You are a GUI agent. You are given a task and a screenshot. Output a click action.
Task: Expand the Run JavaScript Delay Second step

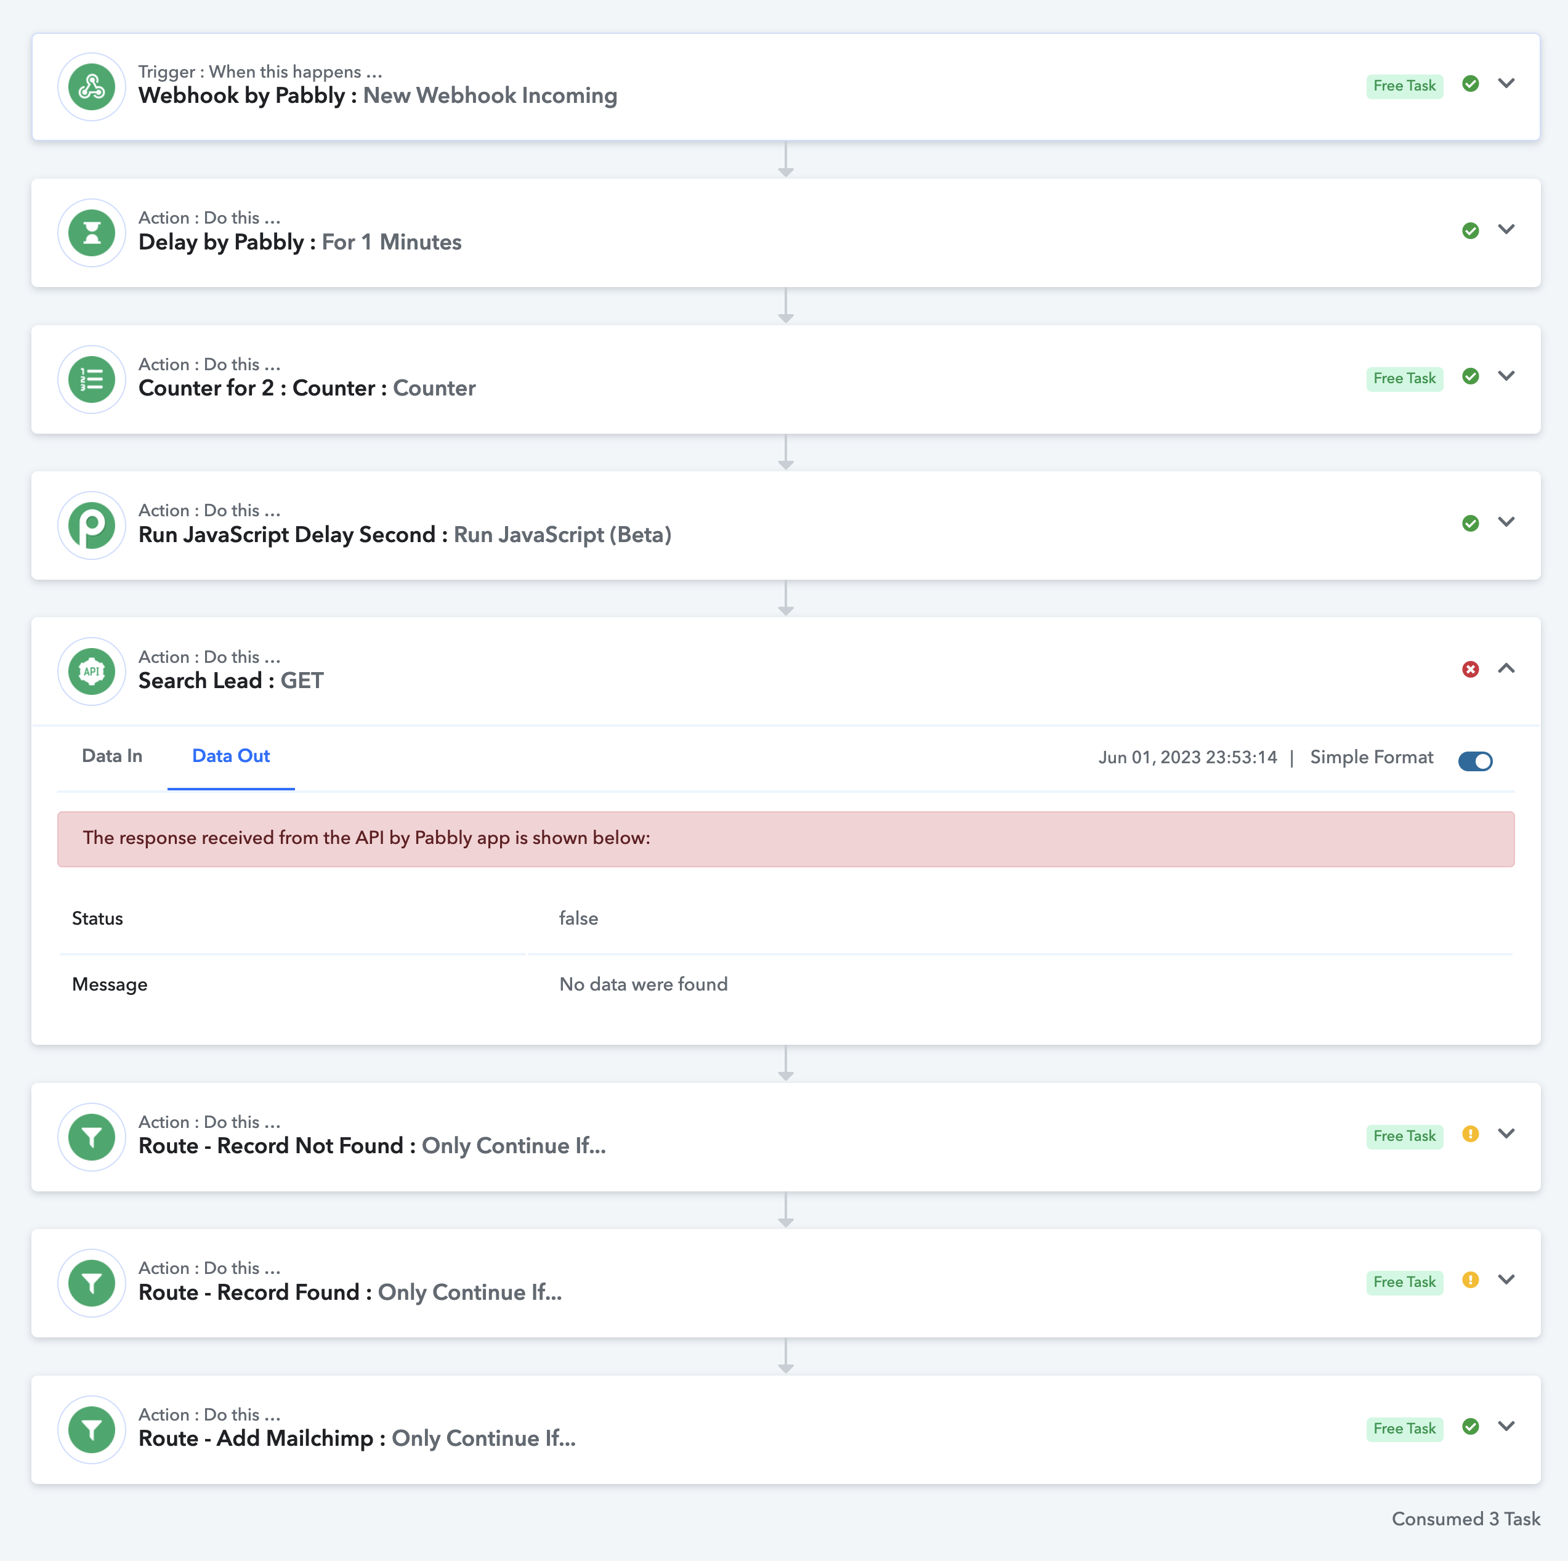1506,522
